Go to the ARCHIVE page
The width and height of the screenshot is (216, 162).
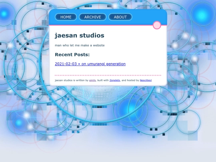[92, 17]
